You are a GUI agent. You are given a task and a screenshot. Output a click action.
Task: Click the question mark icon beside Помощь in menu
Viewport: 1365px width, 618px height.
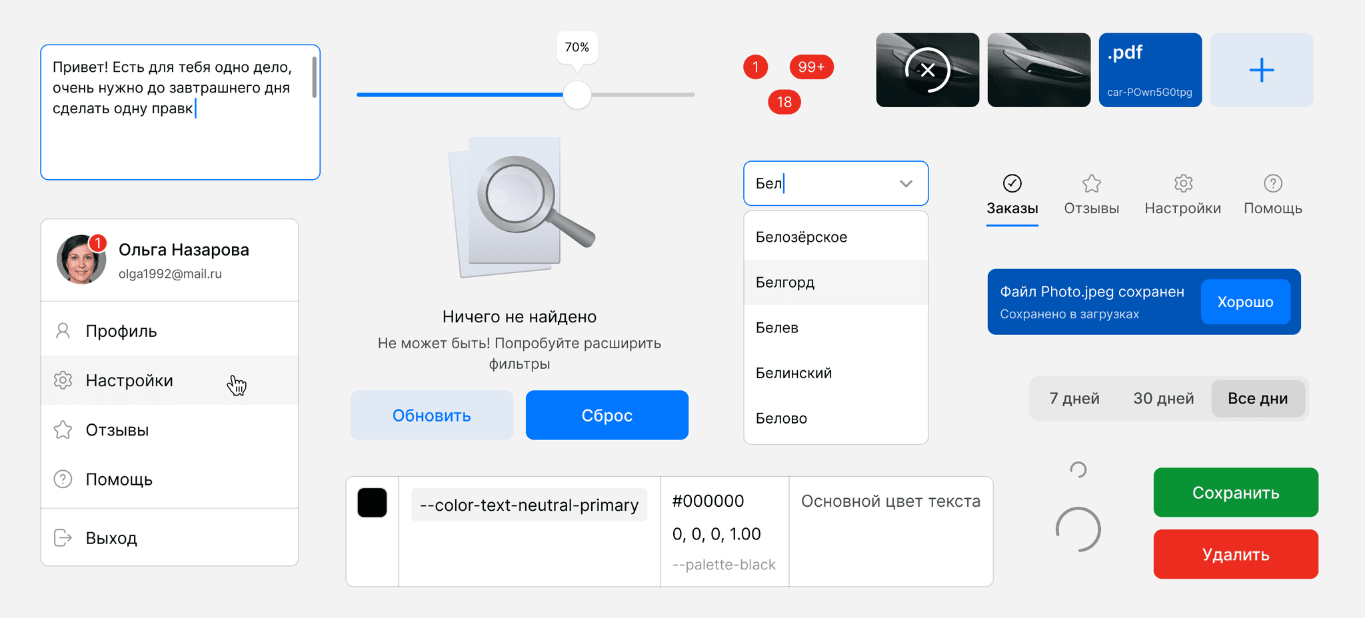pos(63,479)
